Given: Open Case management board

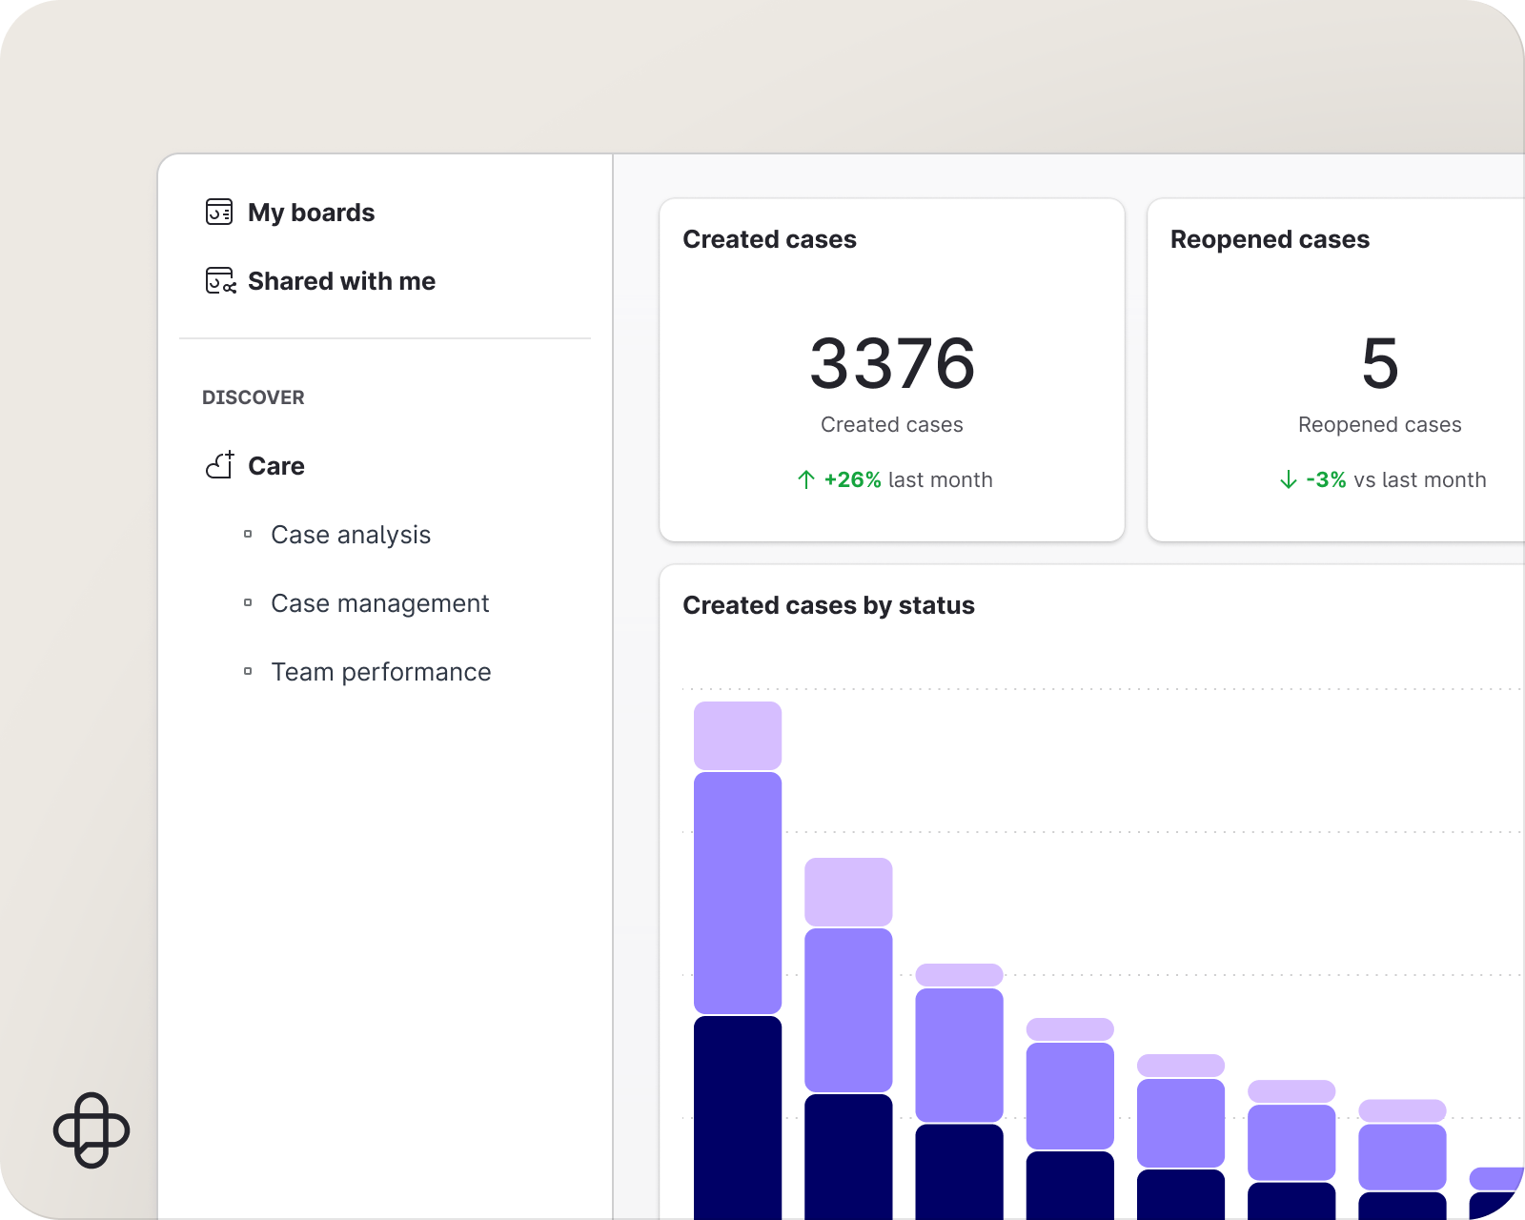Looking at the screenshot, I should pyautogui.click(x=379, y=603).
